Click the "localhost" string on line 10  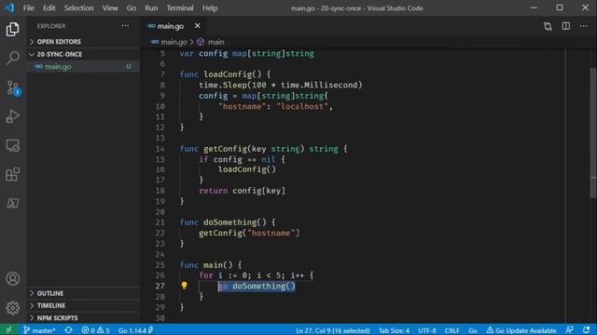[302, 106]
